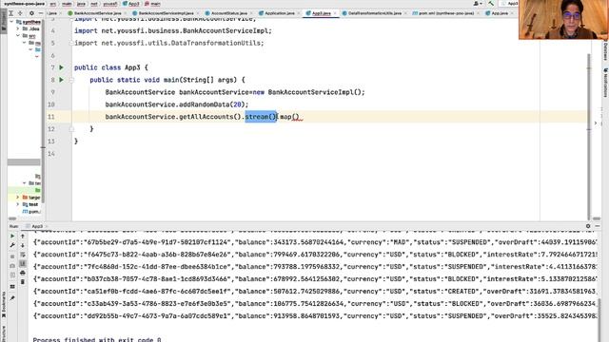This screenshot has width=609, height=342.
Task: Open the Project tool window stripe
Action: point(4,22)
